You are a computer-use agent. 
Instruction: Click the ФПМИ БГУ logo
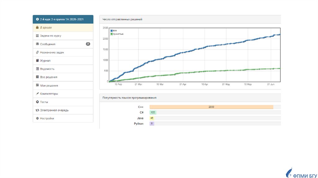(300, 174)
